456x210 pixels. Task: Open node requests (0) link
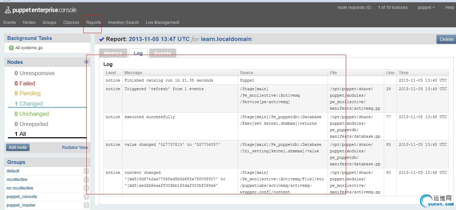click(354, 8)
